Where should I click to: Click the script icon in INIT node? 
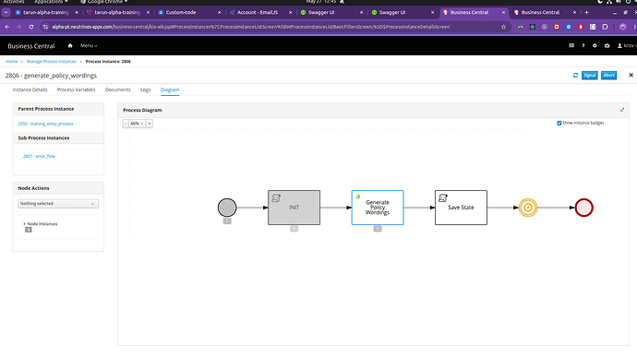pyautogui.click(x=276, y=198)
